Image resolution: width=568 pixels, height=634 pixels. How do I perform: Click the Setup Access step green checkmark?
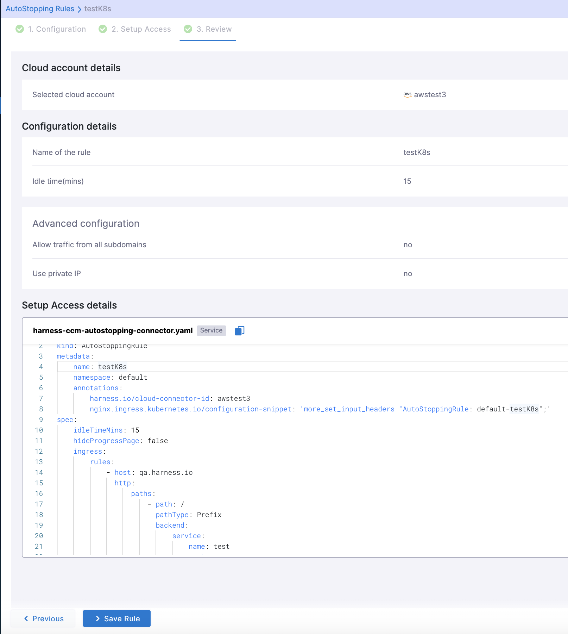tap(103, 29)
